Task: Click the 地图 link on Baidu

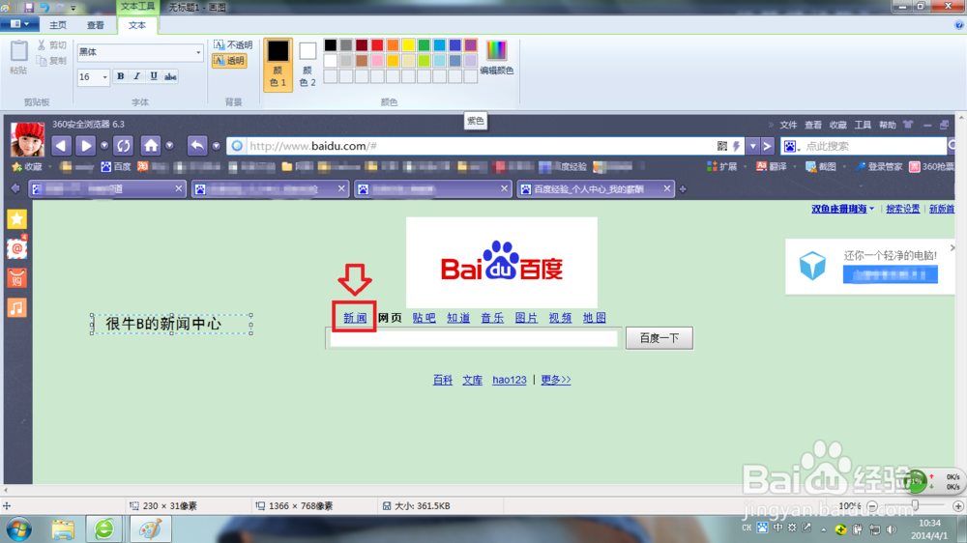Action: pyautogui.click(x=595, y=318)
